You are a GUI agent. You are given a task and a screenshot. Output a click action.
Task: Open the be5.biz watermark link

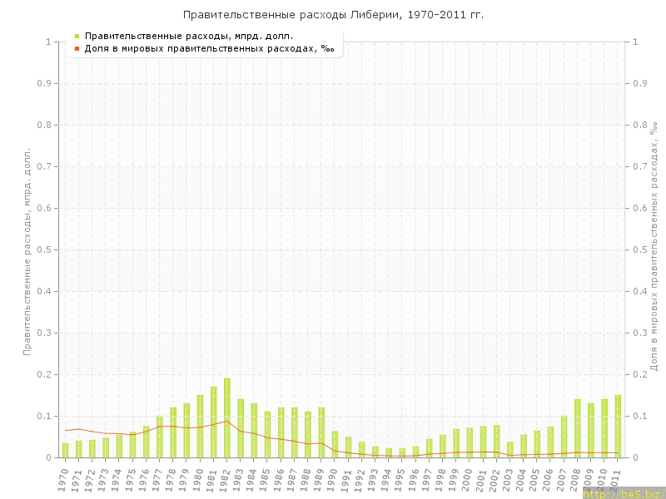624,494
